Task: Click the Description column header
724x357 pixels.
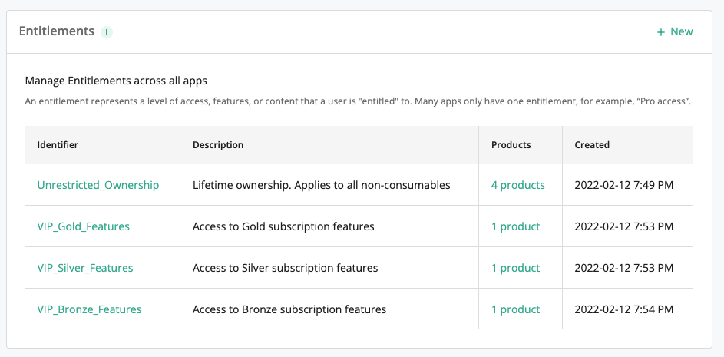Action: tap(218, 144)
